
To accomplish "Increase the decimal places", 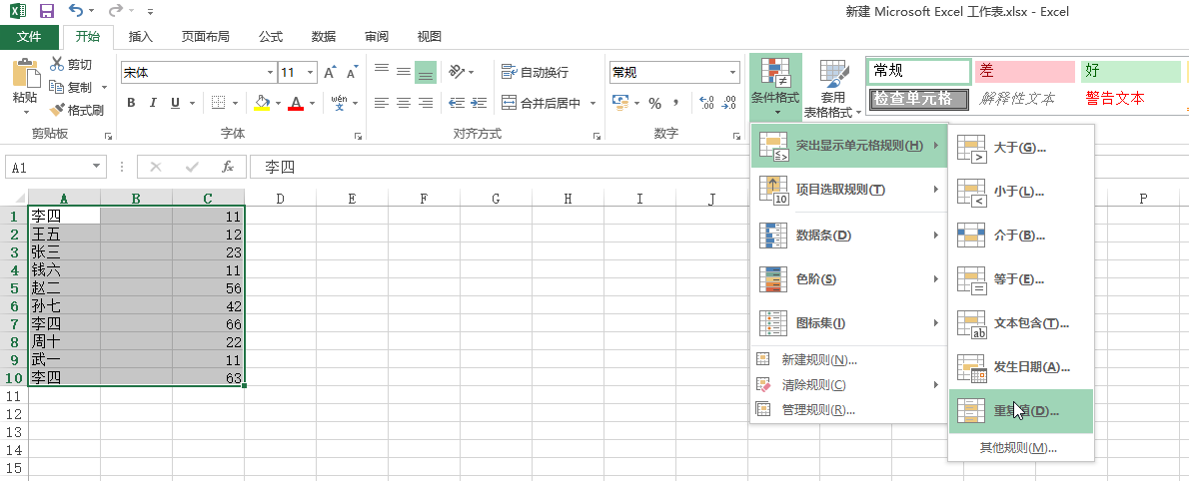I will coord(706,103).
